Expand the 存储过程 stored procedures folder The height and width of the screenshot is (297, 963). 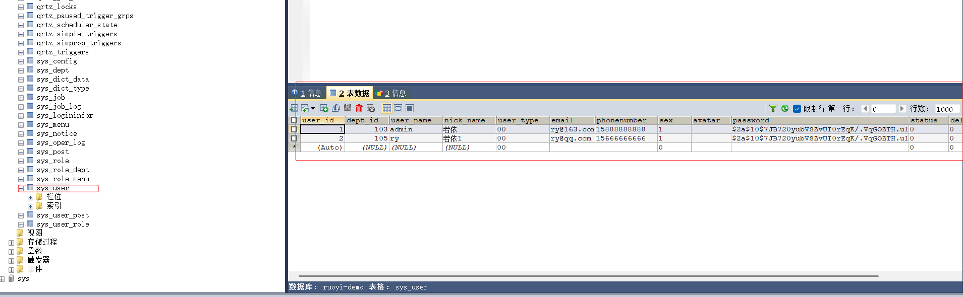pos(11,243)
